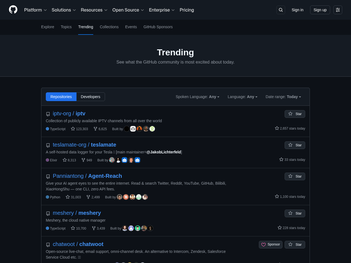
Task: Click the GitHub logo icon
Action: pos(13,10)
